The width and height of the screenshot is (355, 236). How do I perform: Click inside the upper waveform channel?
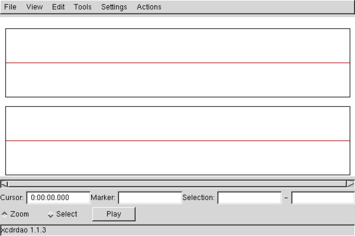(177, 46)
